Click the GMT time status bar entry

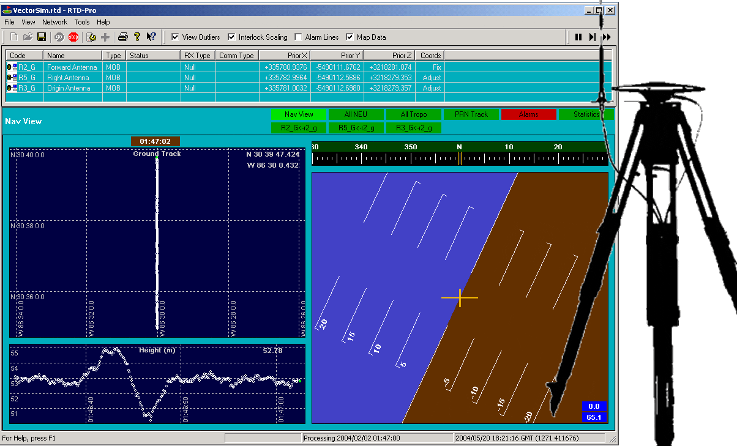(529, 438)
